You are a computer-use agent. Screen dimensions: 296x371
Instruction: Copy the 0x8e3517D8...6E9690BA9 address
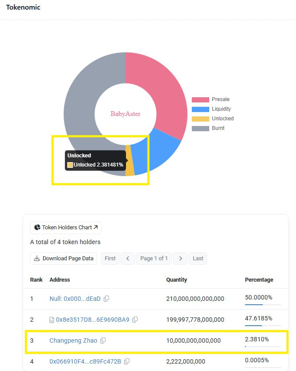coord(135,320)
